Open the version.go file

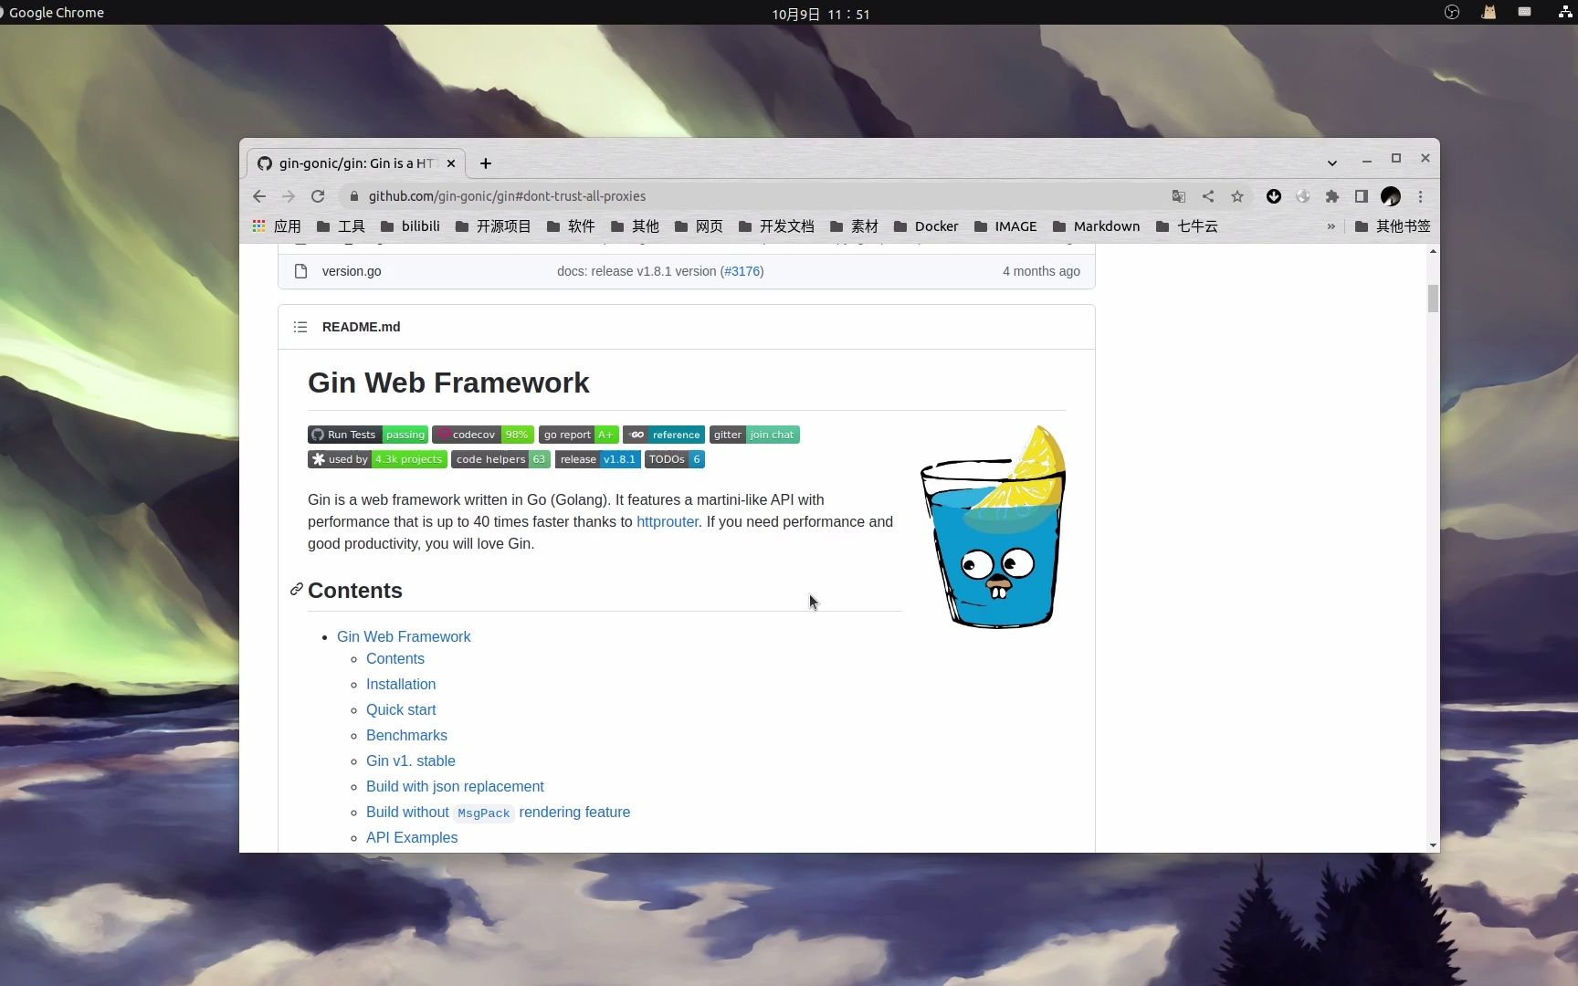(x=352, y=271)
